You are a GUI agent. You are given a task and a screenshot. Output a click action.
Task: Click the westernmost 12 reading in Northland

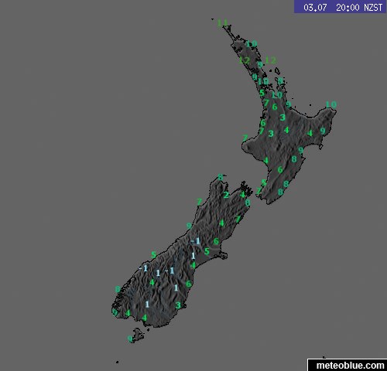[244, 60]
